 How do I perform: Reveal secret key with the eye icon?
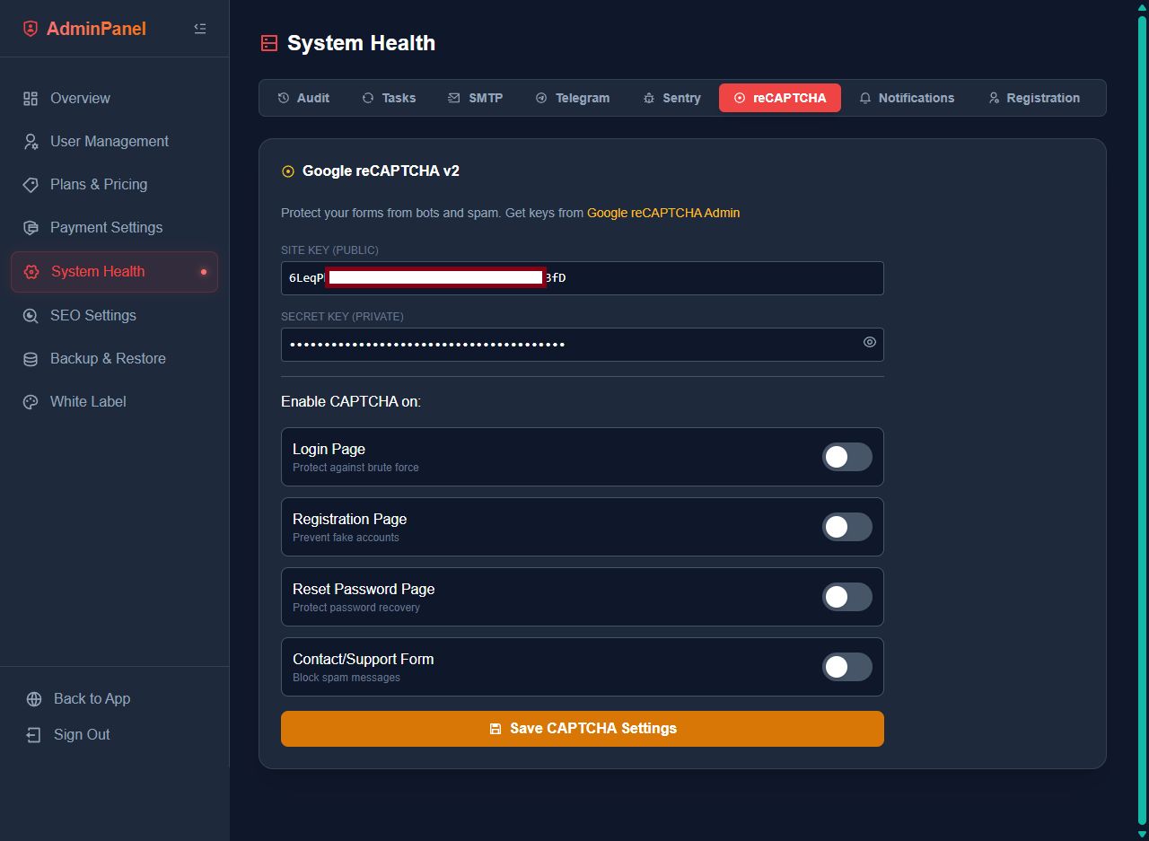tap(869, 342)
